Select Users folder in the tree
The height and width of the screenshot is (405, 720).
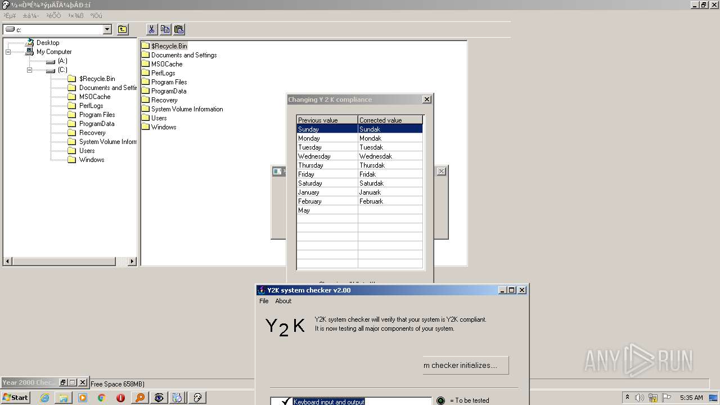pyautogui.click(x=87, y=151)
